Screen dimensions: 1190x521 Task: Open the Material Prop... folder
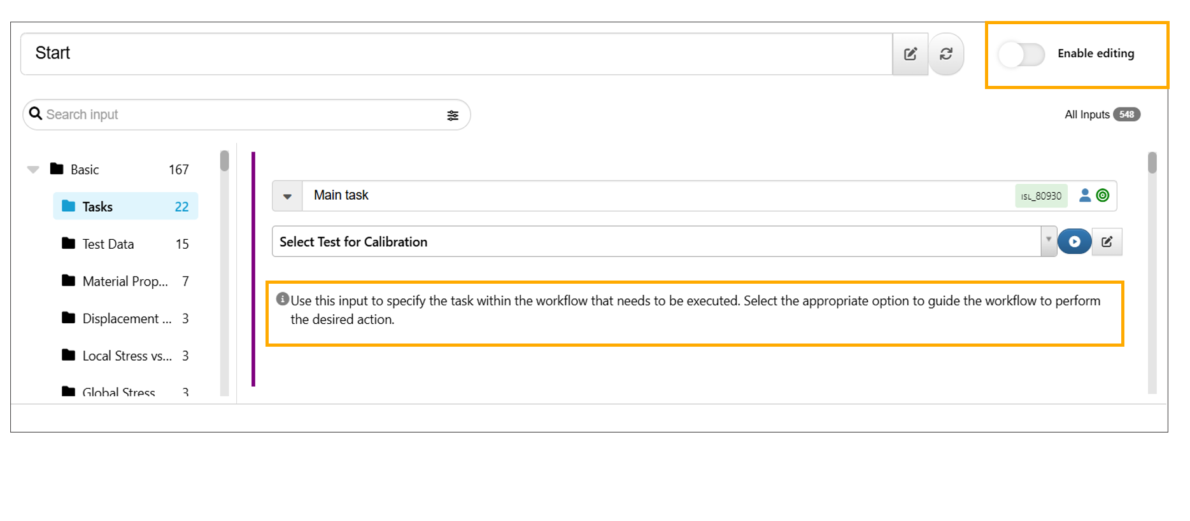pos(125,281)
